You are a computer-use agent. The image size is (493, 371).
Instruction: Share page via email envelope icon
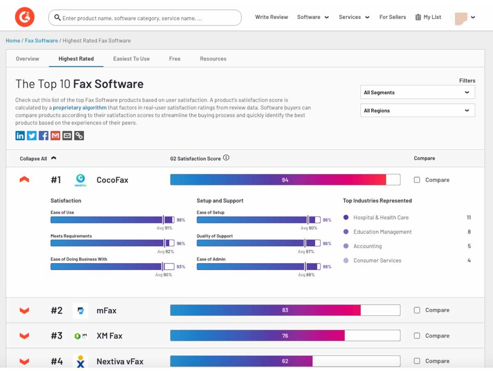(x=67, y=136)
